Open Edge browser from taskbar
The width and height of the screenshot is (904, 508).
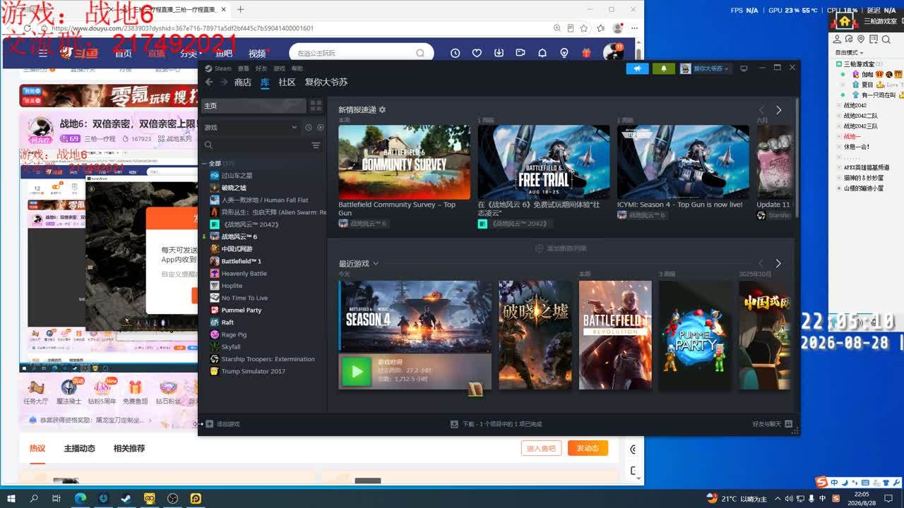point(81,498)
